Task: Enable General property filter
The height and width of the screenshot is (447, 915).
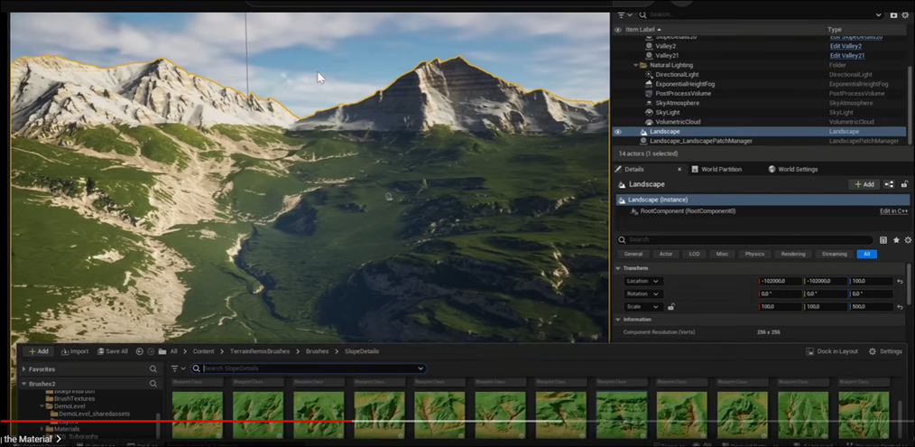Action: point(633,254)
